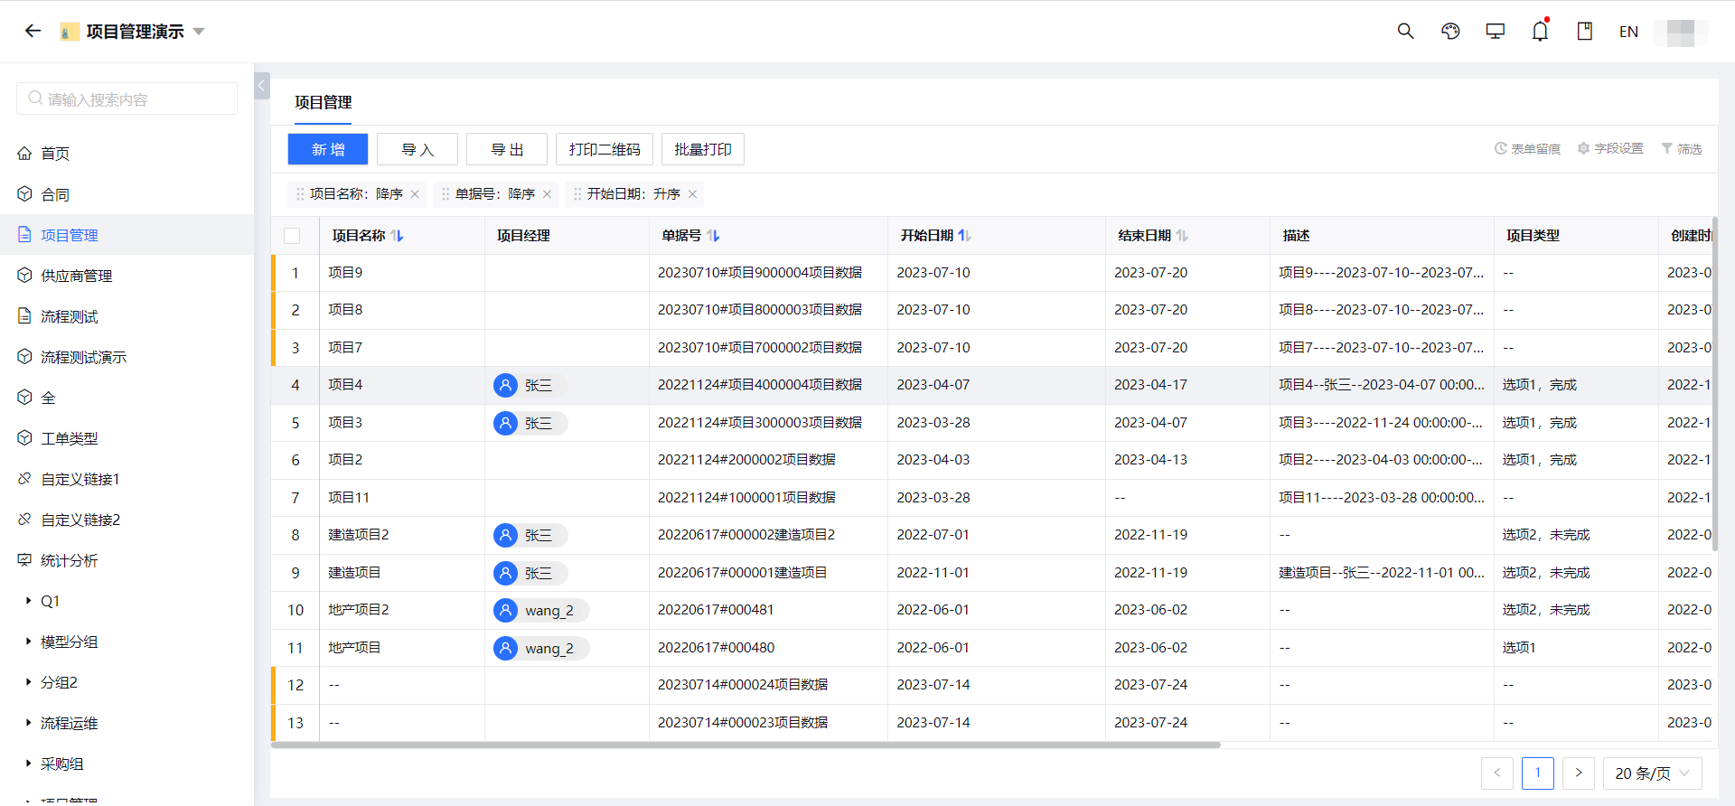
Task: Go to 首页 in the sidebar
Action: point(54,154)
